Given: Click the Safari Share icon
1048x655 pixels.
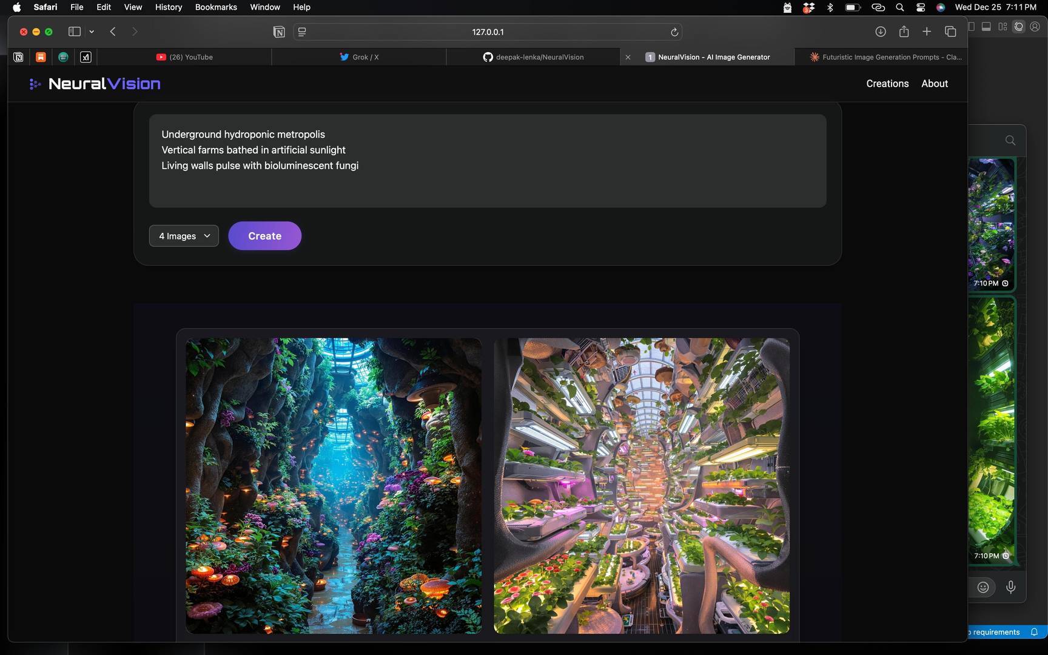Looking at the screenshot, I should point(904,32).
